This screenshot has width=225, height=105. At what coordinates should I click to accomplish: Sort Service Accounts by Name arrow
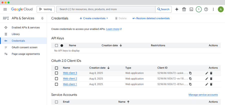coord(128,102)
